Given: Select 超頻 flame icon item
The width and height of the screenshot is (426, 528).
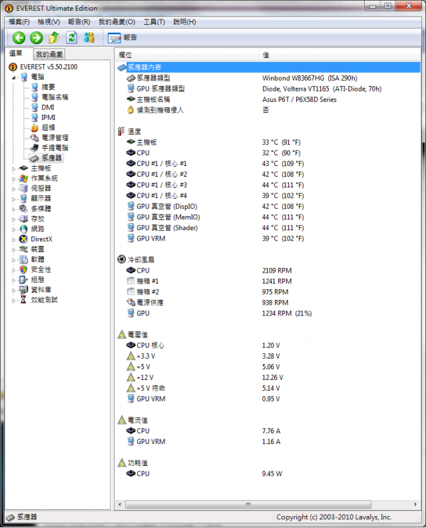Looking at the screenshot, I should click(35, 127).
